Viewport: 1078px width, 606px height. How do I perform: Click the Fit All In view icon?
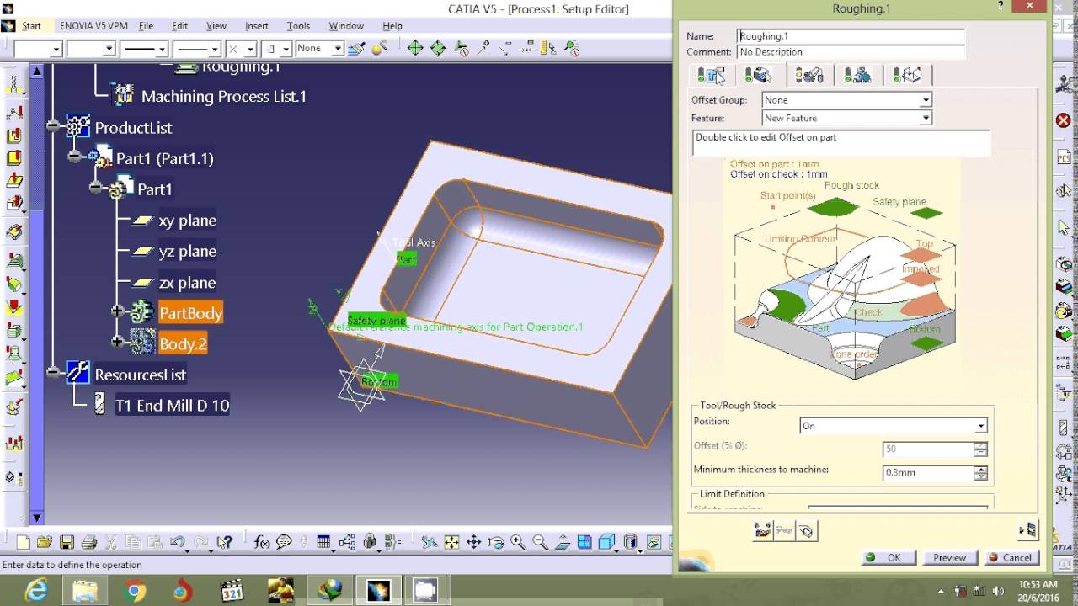pos(451,543)
